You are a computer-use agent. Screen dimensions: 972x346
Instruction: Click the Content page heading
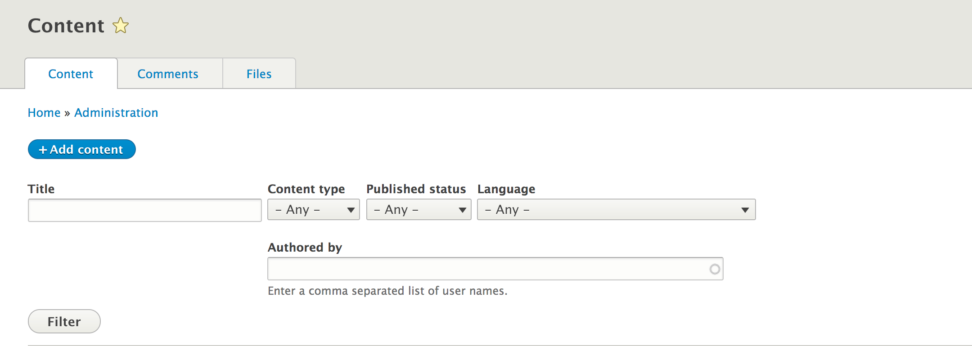(x=66, y=26)
